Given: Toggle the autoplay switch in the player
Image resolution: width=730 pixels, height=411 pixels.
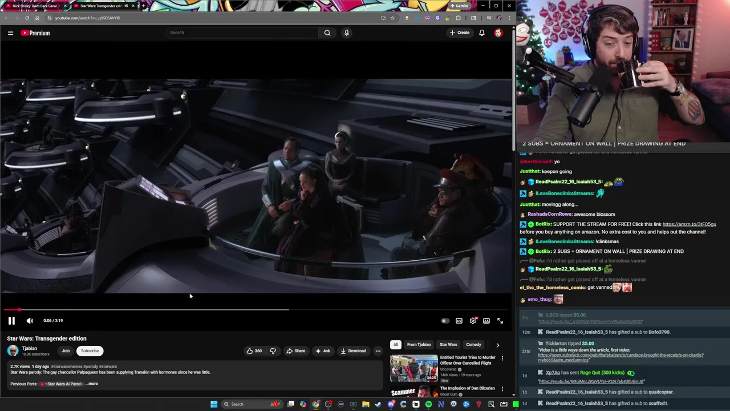Looking at the screenshot, I should (445, 321).
